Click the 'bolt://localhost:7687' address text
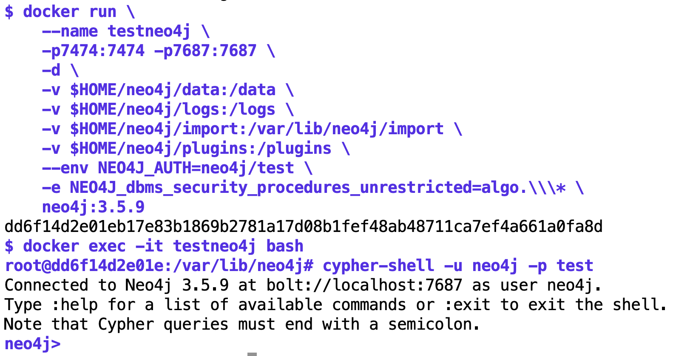 tap(364, 285)
